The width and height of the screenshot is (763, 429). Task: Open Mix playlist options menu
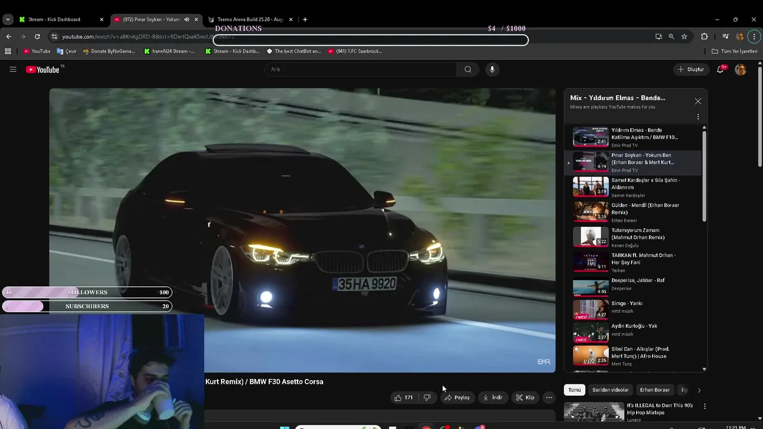click(x=698, y=117)
